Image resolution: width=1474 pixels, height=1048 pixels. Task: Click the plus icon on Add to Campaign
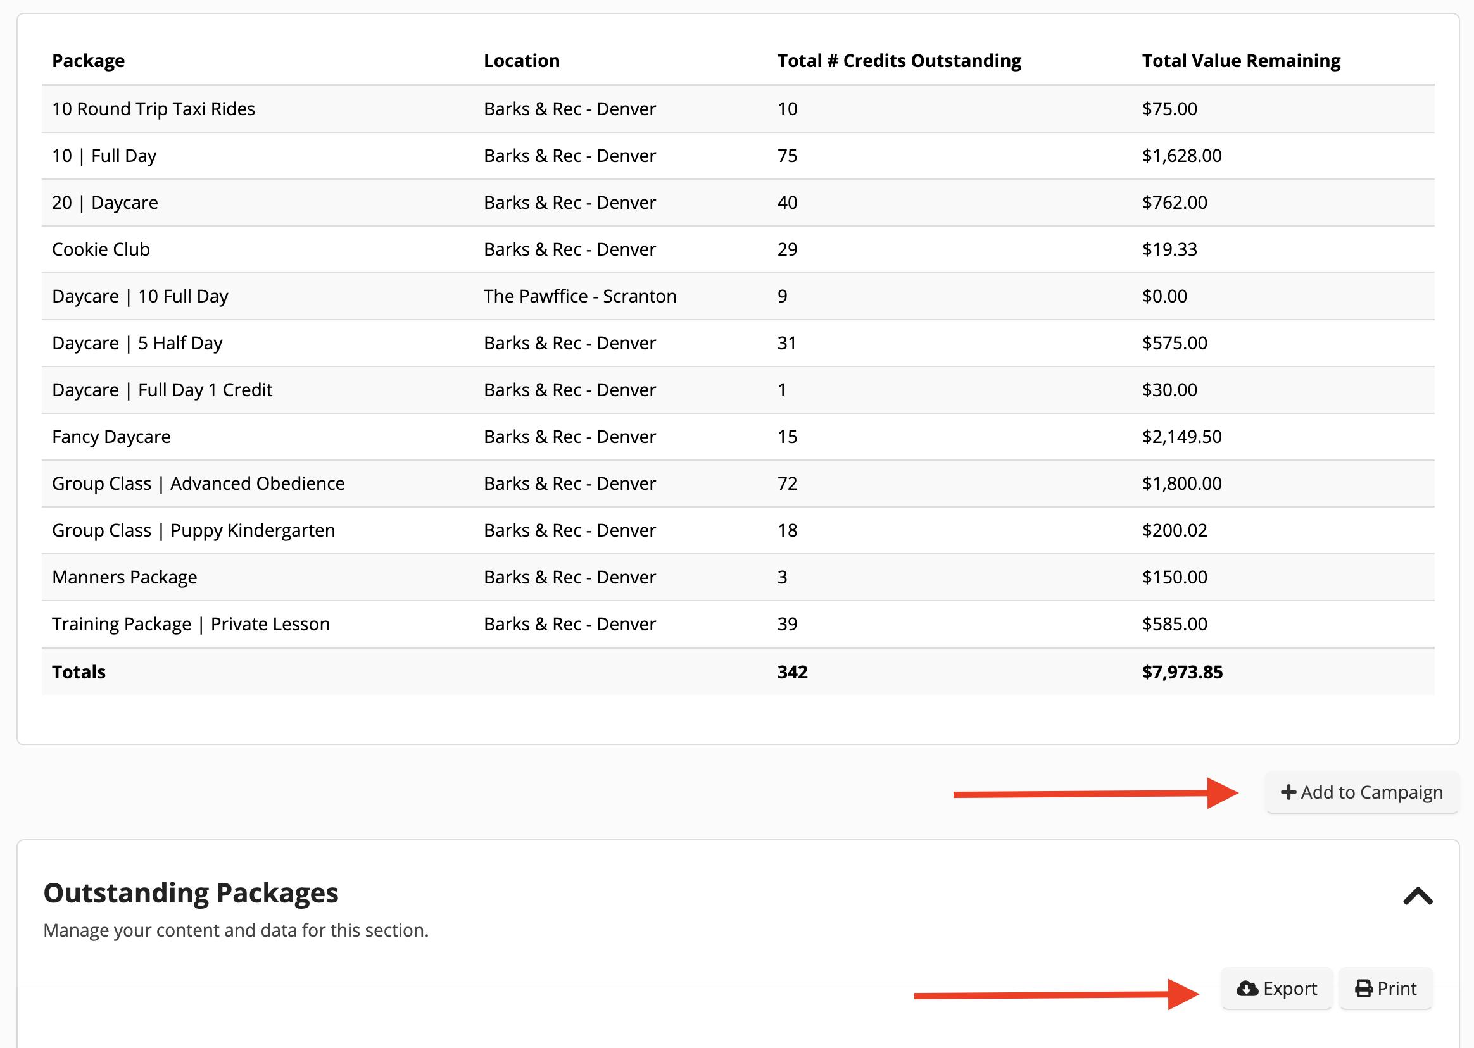coord(1288,792)
